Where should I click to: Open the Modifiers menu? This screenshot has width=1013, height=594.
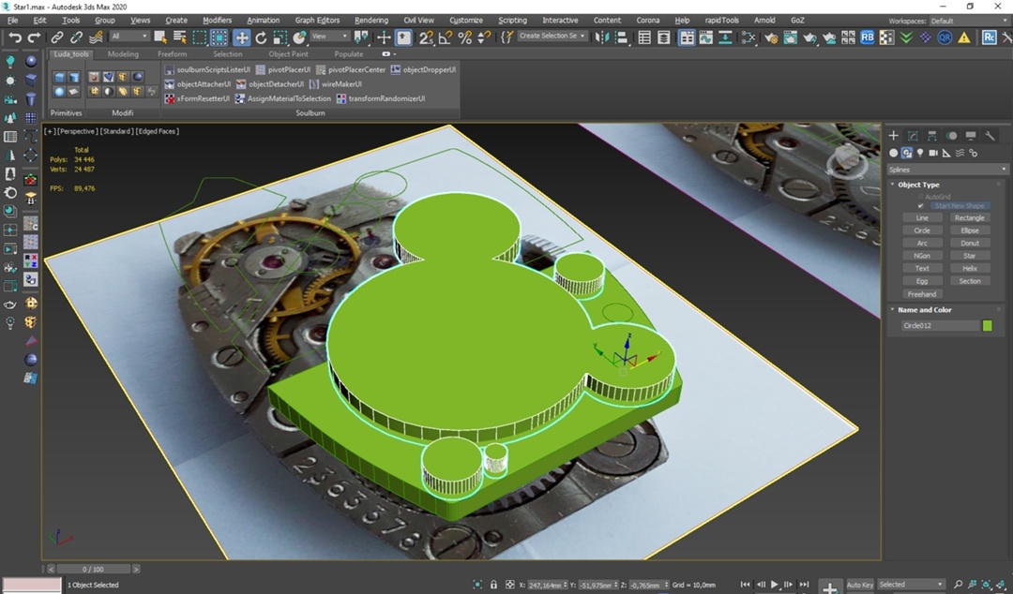pos(217,20)
